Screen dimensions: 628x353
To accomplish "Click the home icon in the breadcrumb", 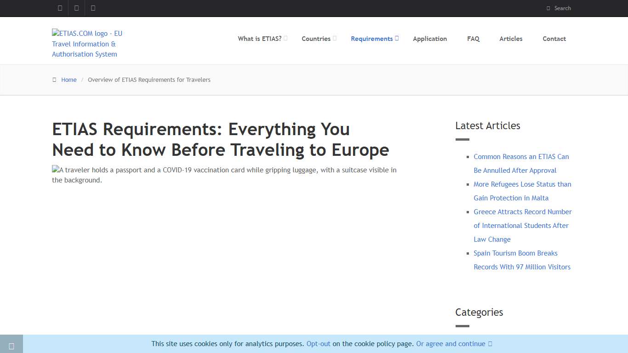I will click(x=54, y=80).
